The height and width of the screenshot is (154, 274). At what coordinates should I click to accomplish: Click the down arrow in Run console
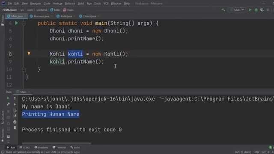click(x=15, y=104)
